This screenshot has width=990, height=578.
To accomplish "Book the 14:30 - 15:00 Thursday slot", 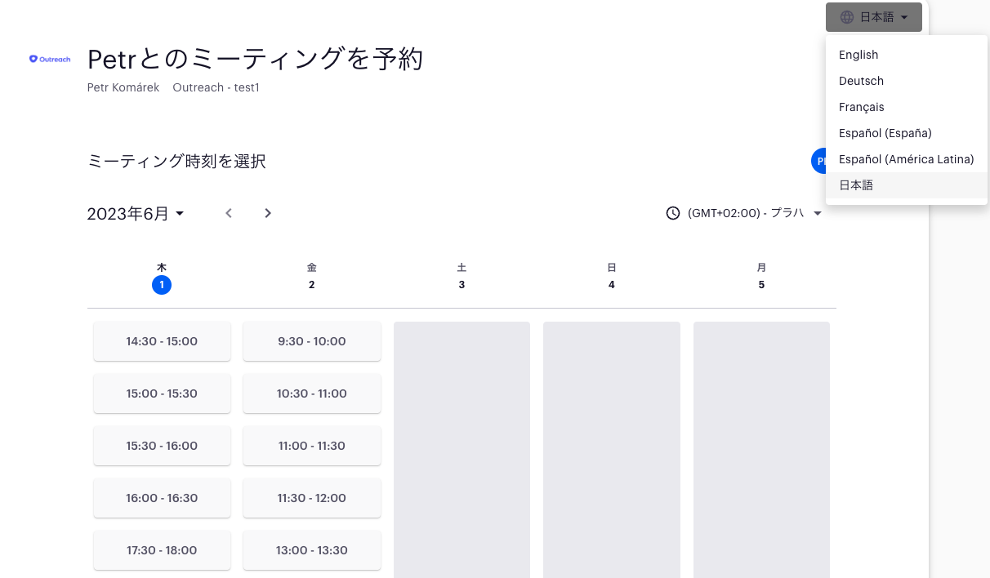I will point(162,341).
